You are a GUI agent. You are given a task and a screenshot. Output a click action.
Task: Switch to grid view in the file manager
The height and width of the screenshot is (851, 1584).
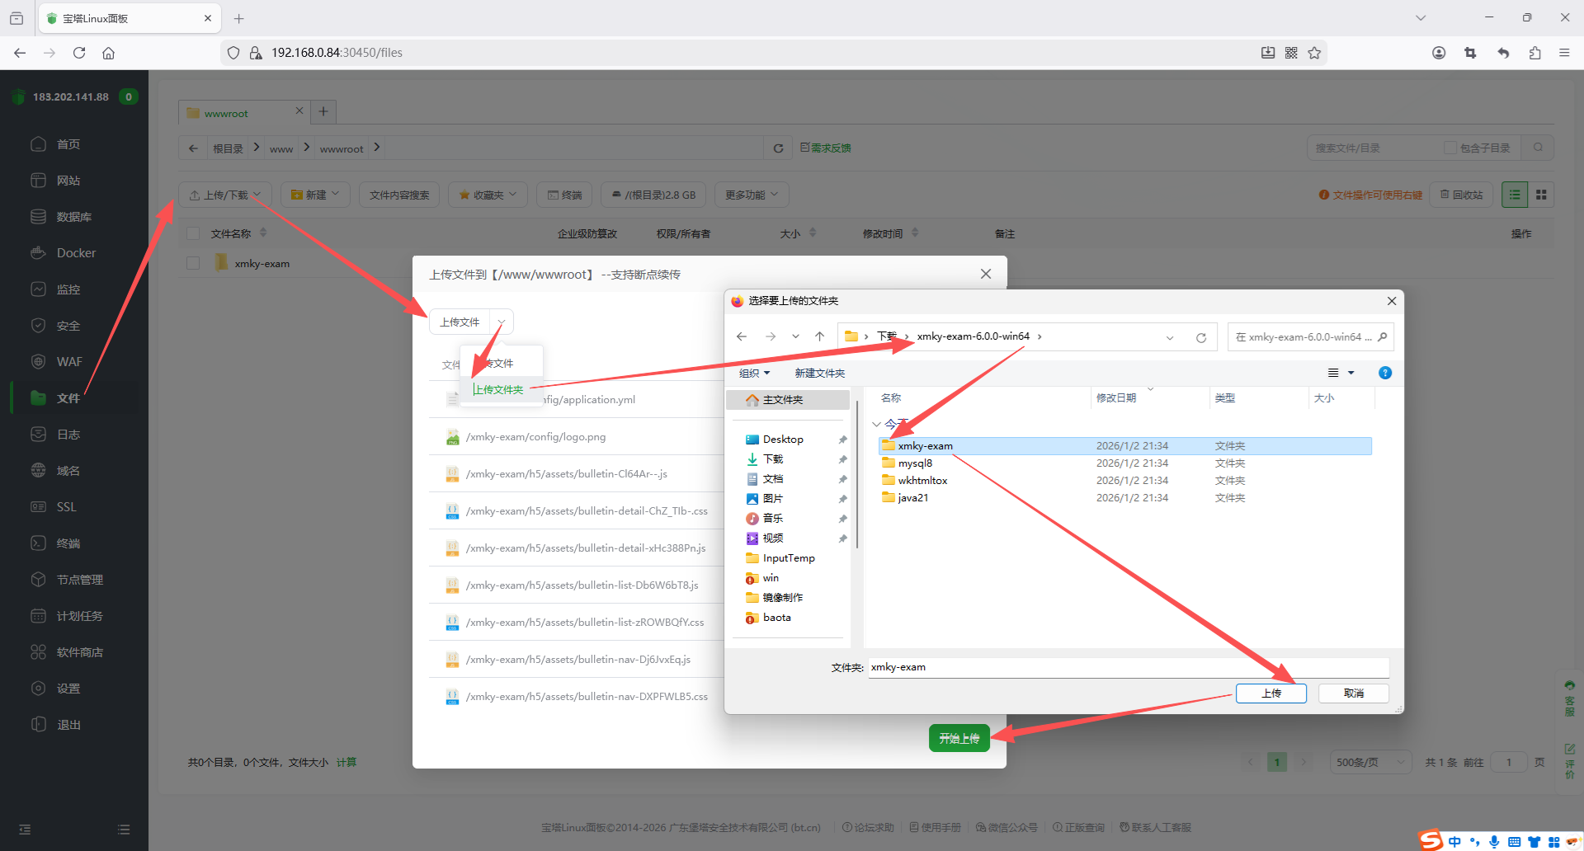point(1540,195)
